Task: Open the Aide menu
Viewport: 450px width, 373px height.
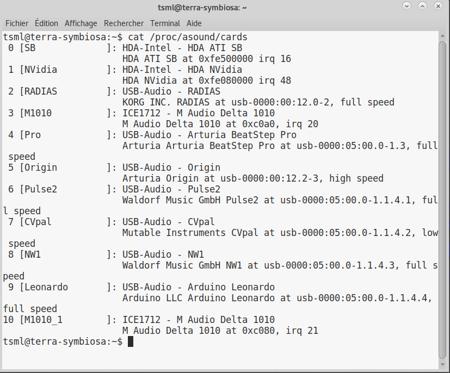Action: coord(194,23)
